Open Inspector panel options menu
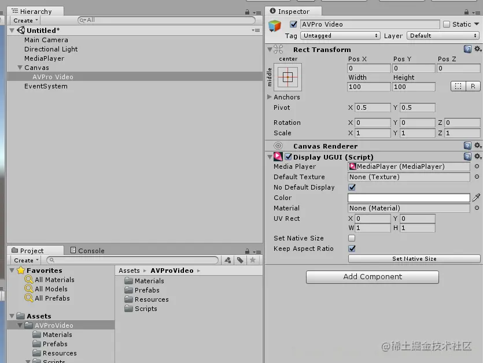 click(476, 13)
